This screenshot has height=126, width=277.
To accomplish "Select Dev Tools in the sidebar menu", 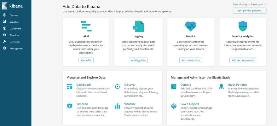I will [x=15, y=42].
